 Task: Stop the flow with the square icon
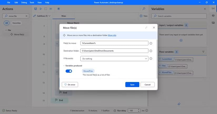pyautogui.click(x=46, y=9)
